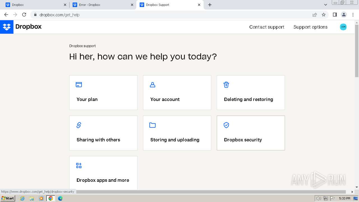The image size is (359, 202).
Task: Open the browser side panel icon
Action: tap(335, 15)
